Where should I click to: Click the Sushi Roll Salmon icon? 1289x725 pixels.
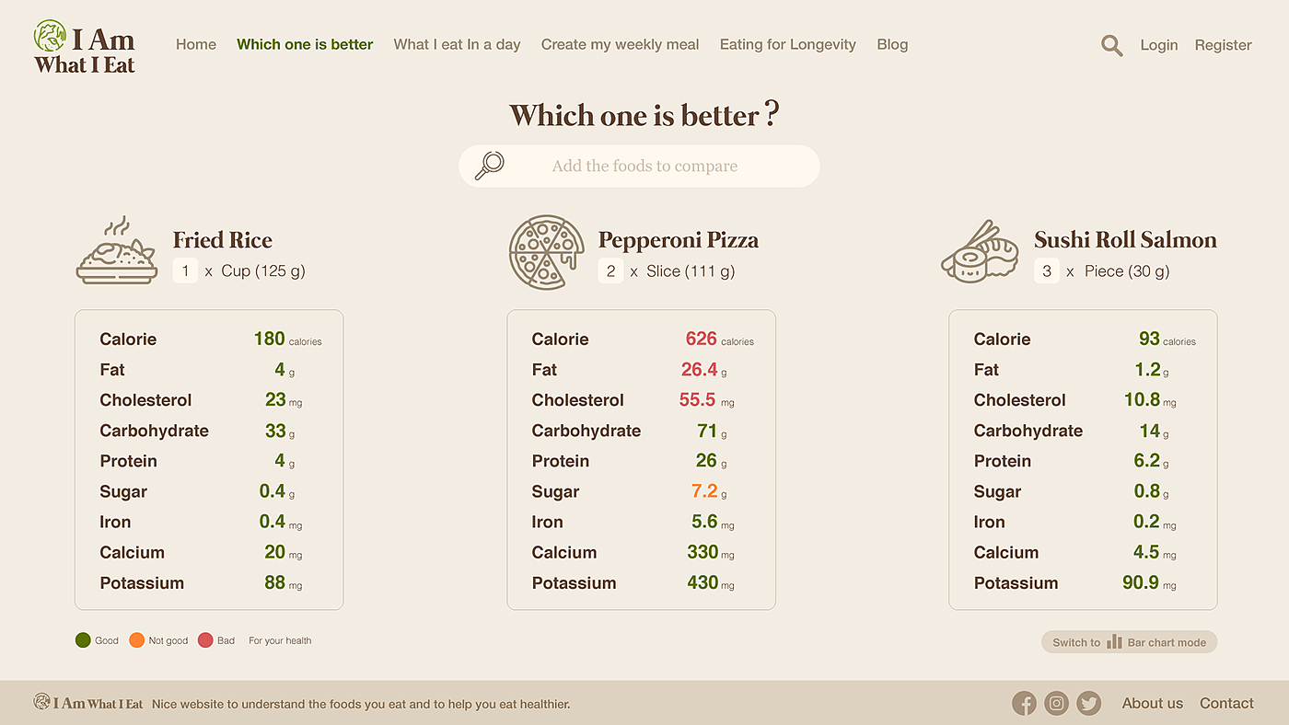(x=980, y=251)
